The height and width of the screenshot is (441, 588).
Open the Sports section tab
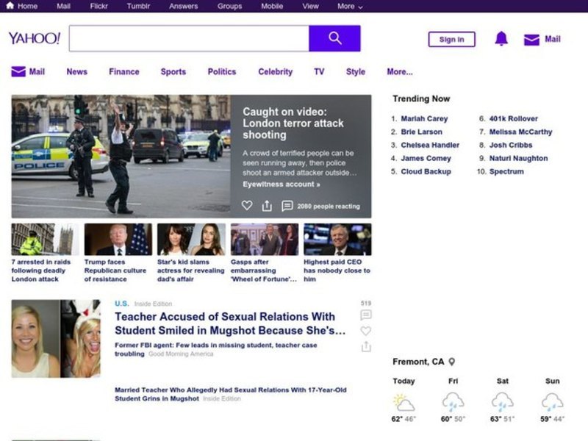tap(173, 72)
